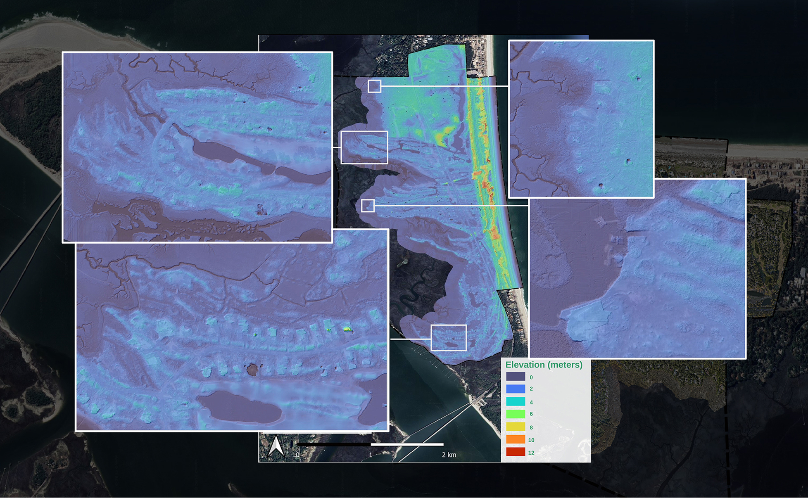
Task: Click the medium extent box linked to top-left inset
Action: [x=364, y=147]
